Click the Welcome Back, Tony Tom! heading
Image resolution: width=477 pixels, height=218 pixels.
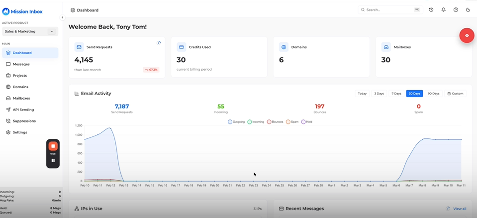(x=108, y=27)
